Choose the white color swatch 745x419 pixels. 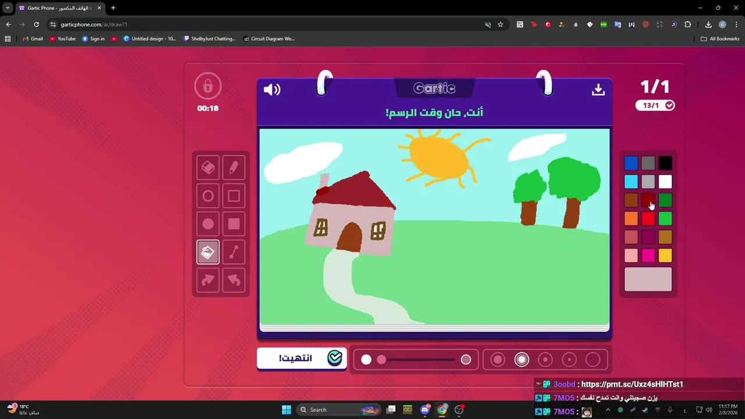(x=665, y=182)
